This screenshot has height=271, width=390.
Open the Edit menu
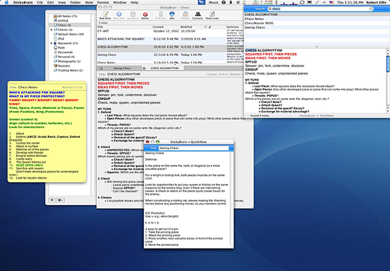coord(50,3)
